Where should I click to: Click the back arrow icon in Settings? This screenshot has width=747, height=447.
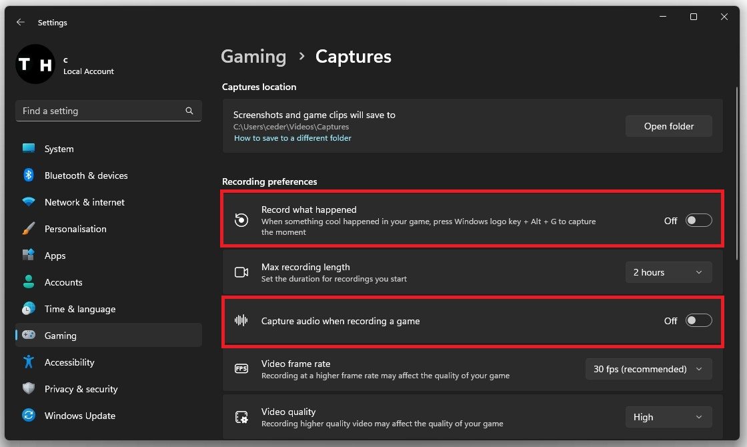click(21, 22)
